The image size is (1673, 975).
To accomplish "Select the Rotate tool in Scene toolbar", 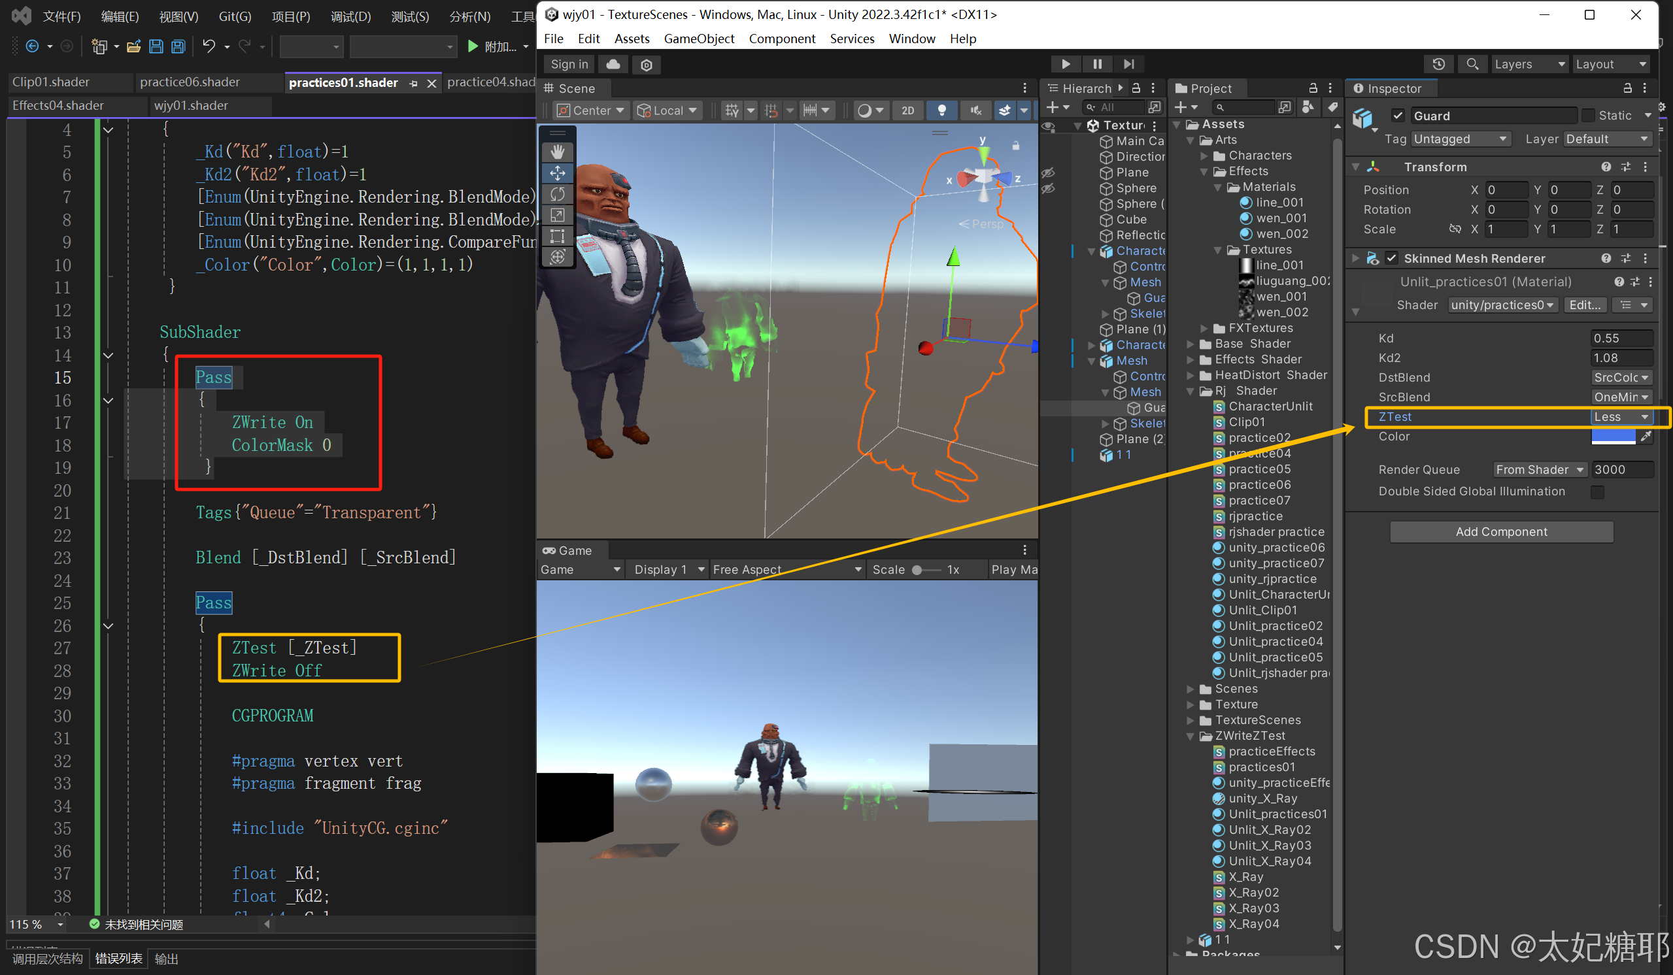I will (557, 194).
